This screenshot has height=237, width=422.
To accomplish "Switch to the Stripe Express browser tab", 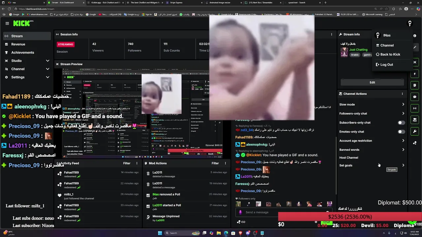I will (183, 3).
